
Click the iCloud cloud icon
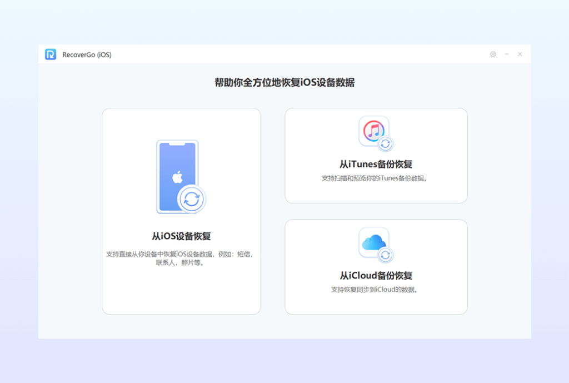[x=376, y=245]
